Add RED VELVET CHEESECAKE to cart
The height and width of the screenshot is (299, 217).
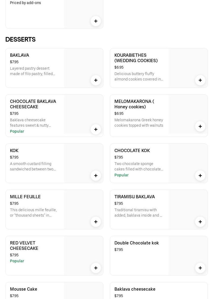[x=96, y=268]
